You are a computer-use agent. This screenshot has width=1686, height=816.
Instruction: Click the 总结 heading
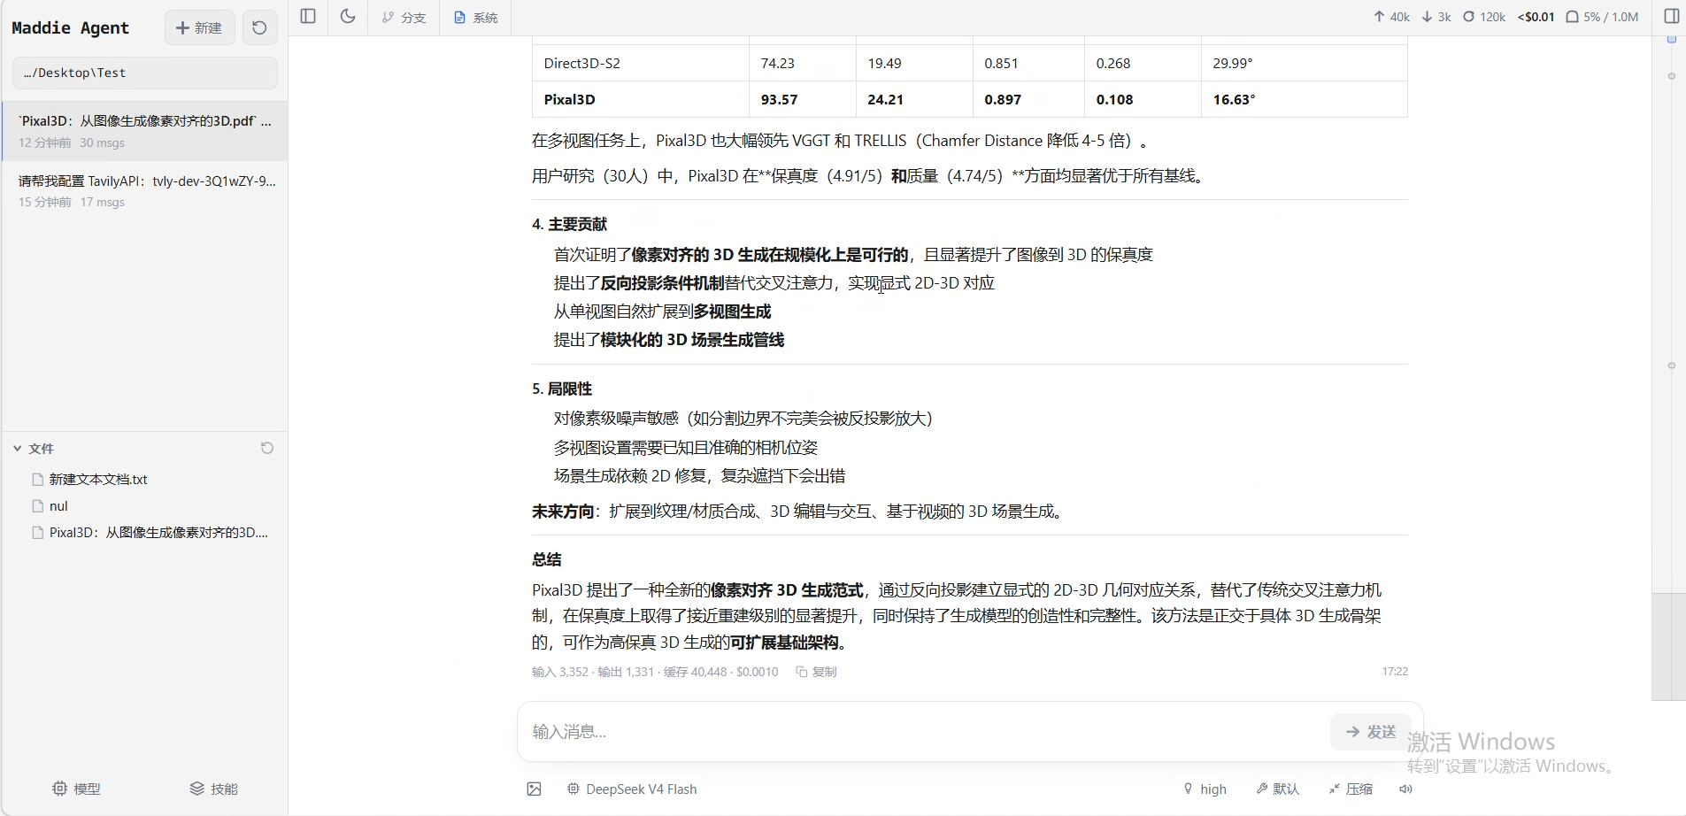point(546,559)
